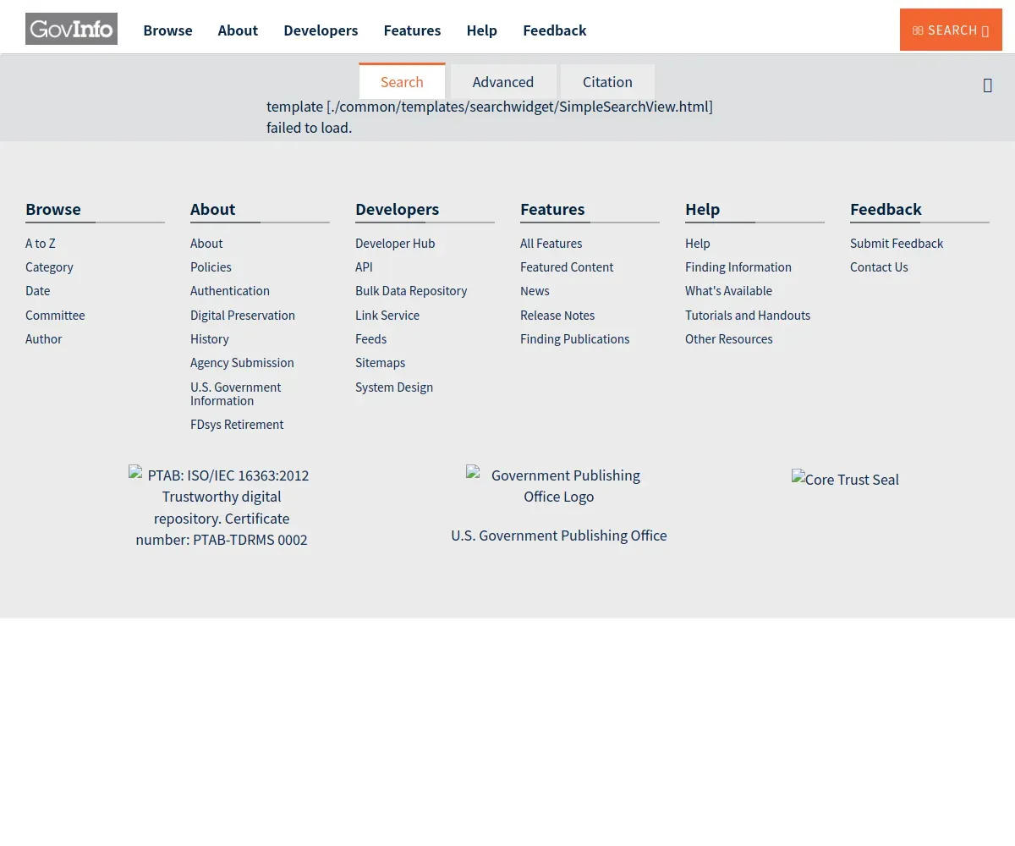Open the Developers menu in top navigation
This screenshot has width=1015, height=846.
(321, 30)
